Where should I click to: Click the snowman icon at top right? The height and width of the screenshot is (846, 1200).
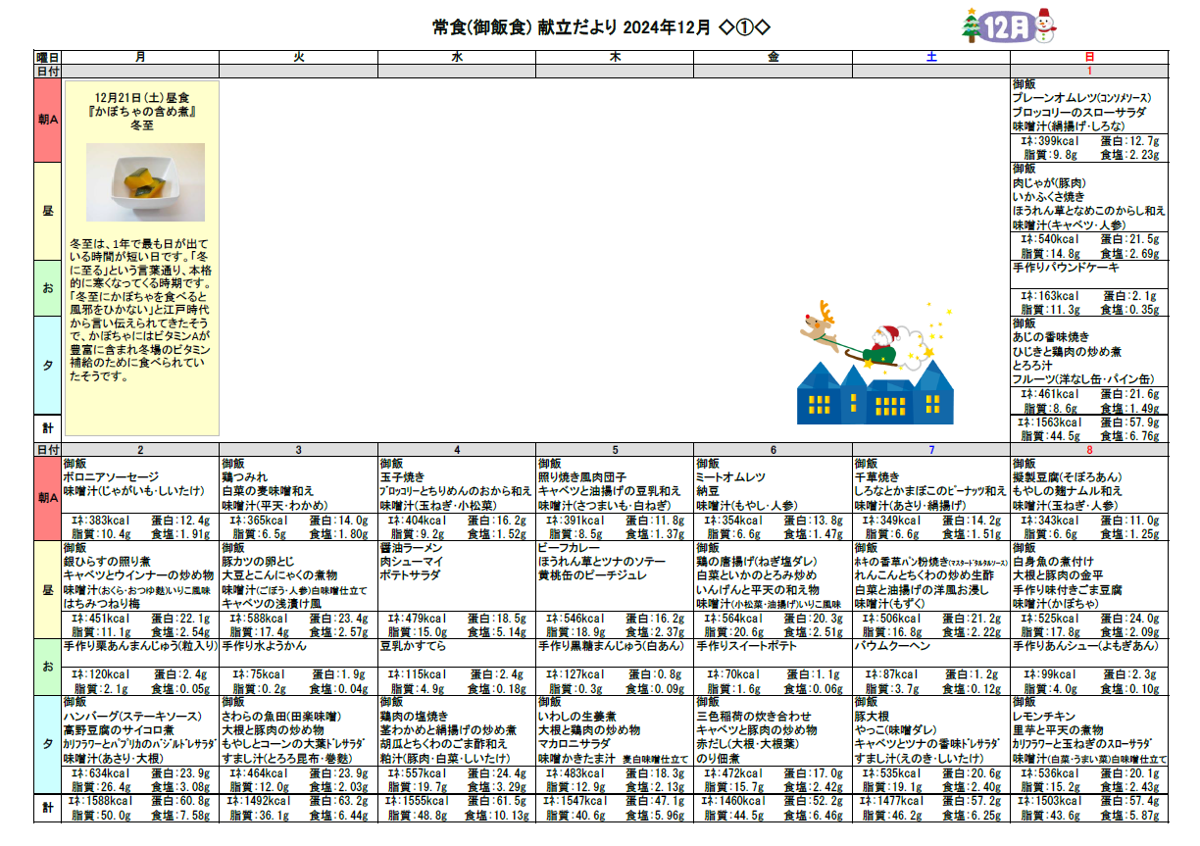(x=1046, y=26)
